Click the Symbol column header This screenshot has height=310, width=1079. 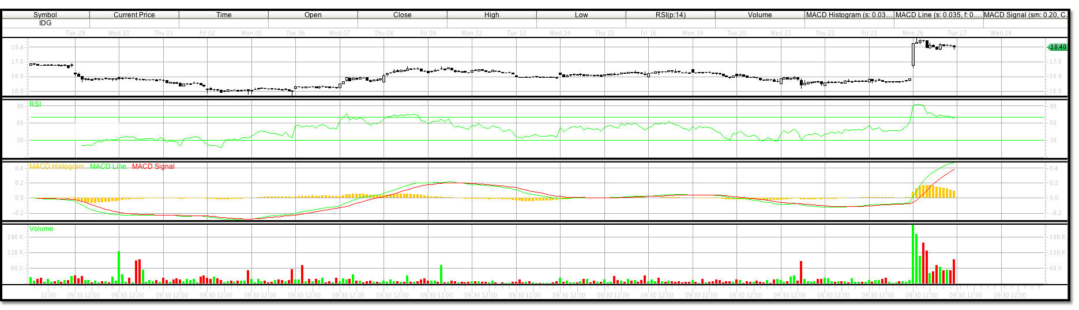tap(45, 15)
